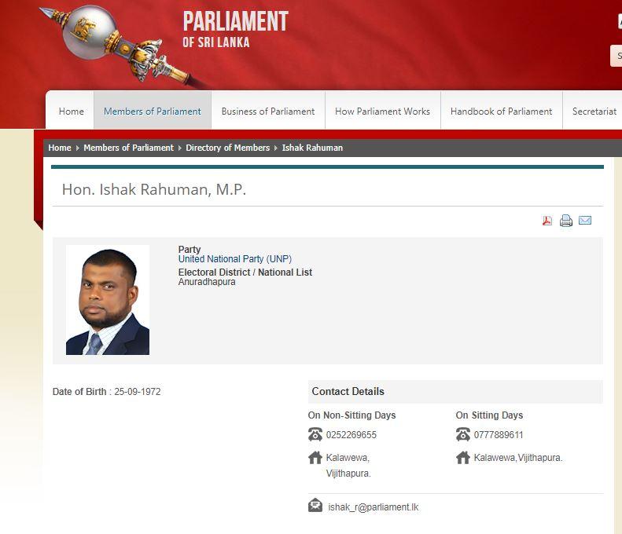The image size is (622, 534).
Task: Click the Members of Parliament breadcrumb link
Action: pyautogui.click(x=128, y=148)
